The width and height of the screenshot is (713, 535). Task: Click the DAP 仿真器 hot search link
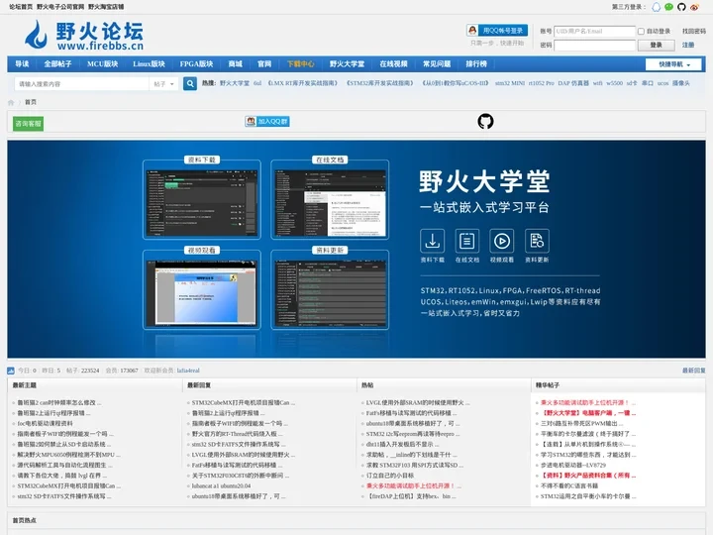[x=573, y=83]
